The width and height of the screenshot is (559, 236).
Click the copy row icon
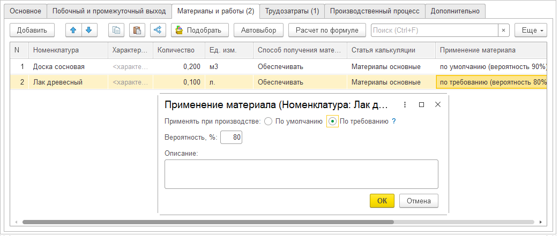point(116,30)
